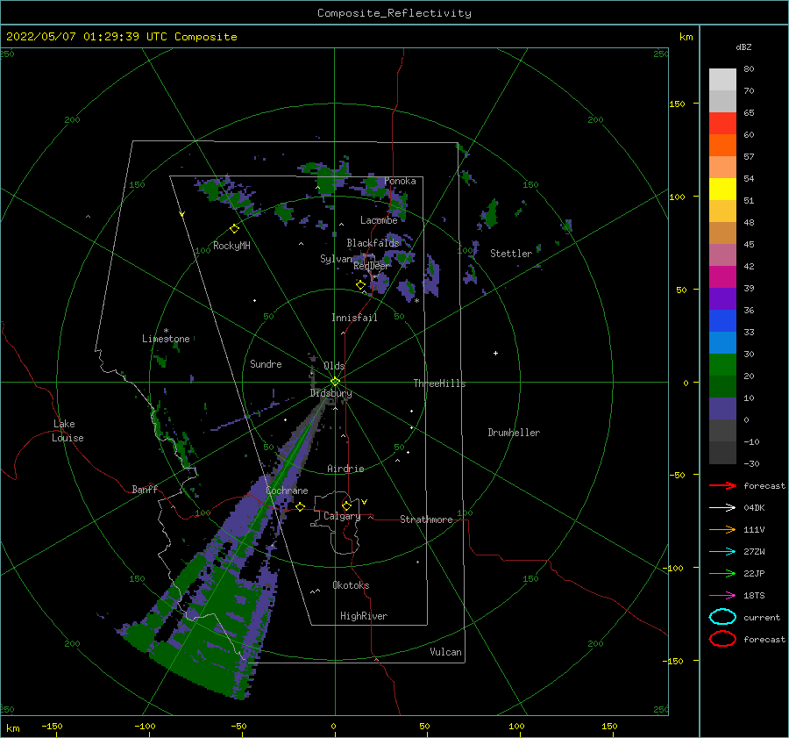
Task: Click the Ponoka city label
Action: click(x=400, y=181)
